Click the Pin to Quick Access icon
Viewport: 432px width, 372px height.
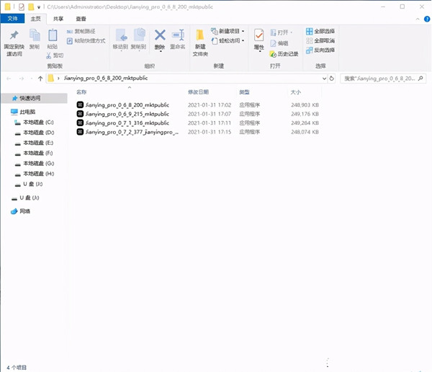point(14,36)
